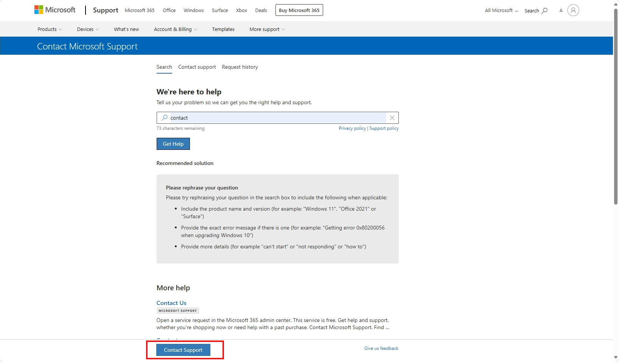The image size is (619, 362).
Task: Open the Contact Us link under More help
Action: pyautogui.click(x=171, y=303)
